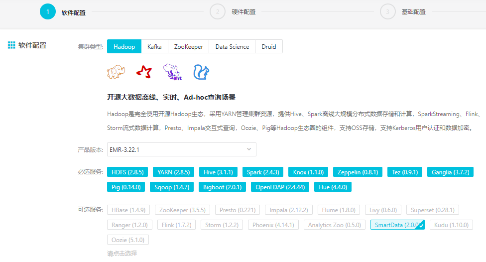The height and width of the screenshot is (262, 486).
Task: Click step 2 circle for 硬件配置
Action: (x=218, y=12)
